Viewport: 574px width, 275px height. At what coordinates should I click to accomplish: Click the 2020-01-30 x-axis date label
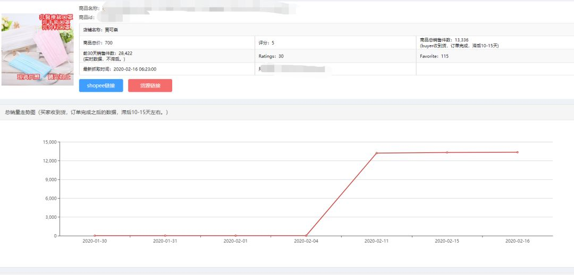[95, 242]
